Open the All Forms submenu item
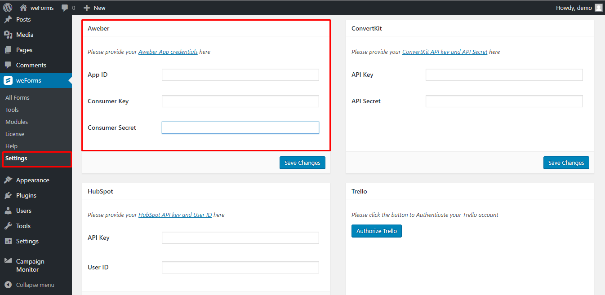This screenshot has height=295, width=605. coord(17,97)
